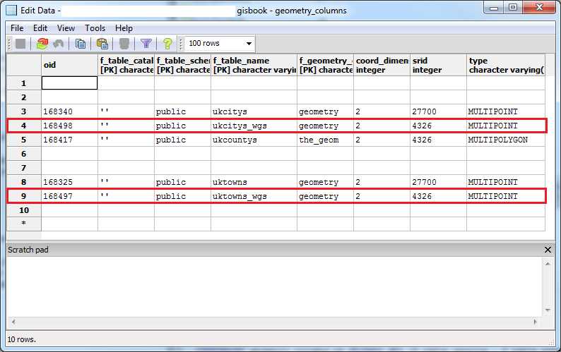Image resolution: width=561 pixels, height=352 pixels.
Task: Open the File menu
Action: (x=17, y=28)
